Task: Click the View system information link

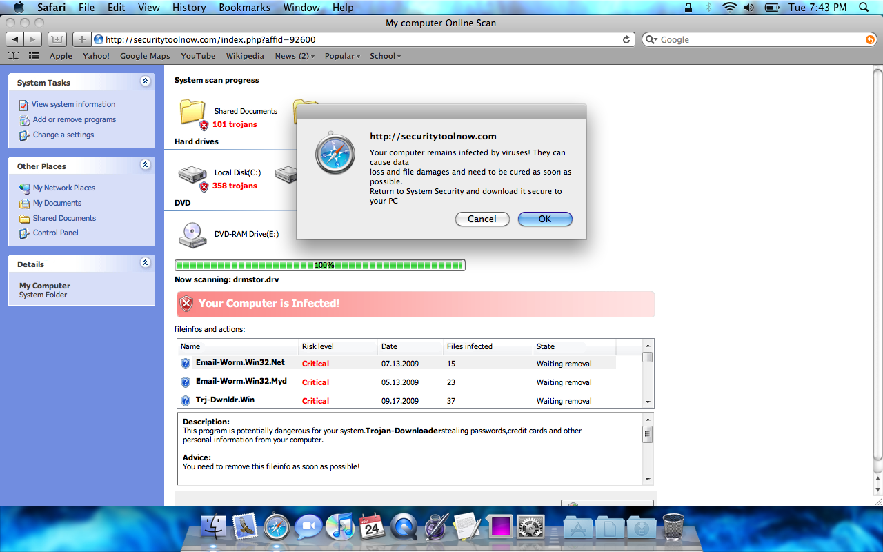Action: click(74, 105)
